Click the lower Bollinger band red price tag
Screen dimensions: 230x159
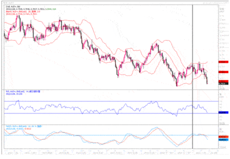(x=223, y=81)
